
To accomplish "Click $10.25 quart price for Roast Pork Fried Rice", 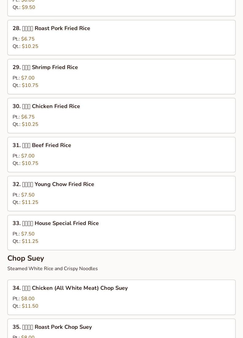I will pyautogui.click(x=30, y=46).
